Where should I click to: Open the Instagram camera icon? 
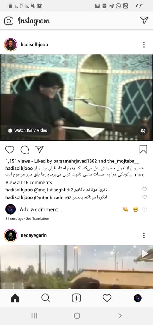point(9,21)
